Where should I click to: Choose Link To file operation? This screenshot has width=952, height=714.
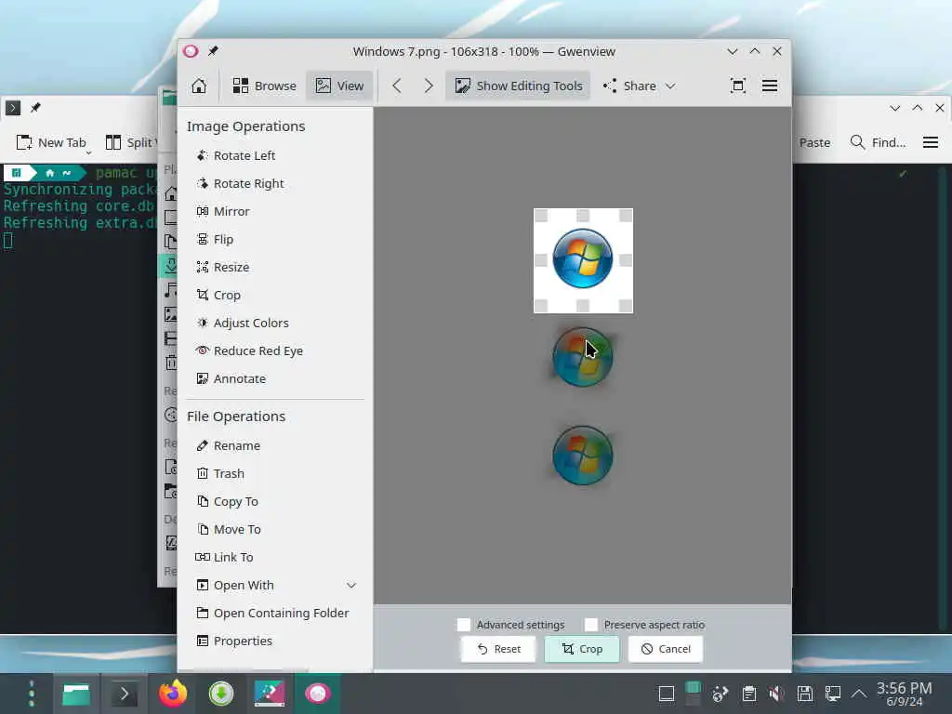(224, 558)
